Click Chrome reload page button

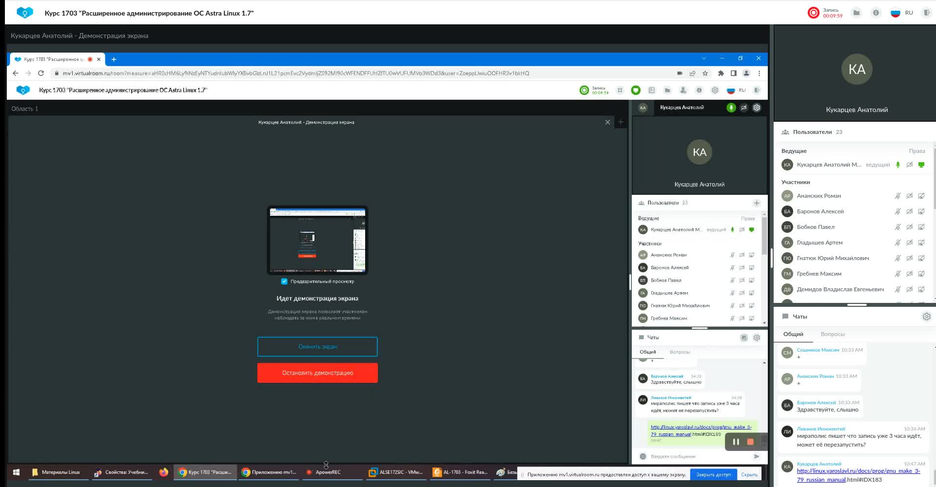pyautogui.click(x=41, y=73)
